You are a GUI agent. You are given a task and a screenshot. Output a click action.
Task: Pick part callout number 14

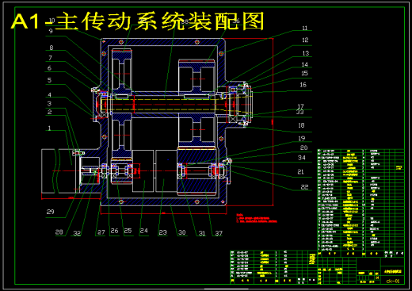(x=305, y=64)
